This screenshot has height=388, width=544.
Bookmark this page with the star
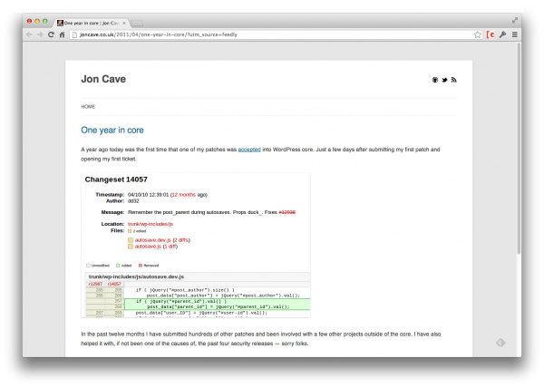click(478, 34)
